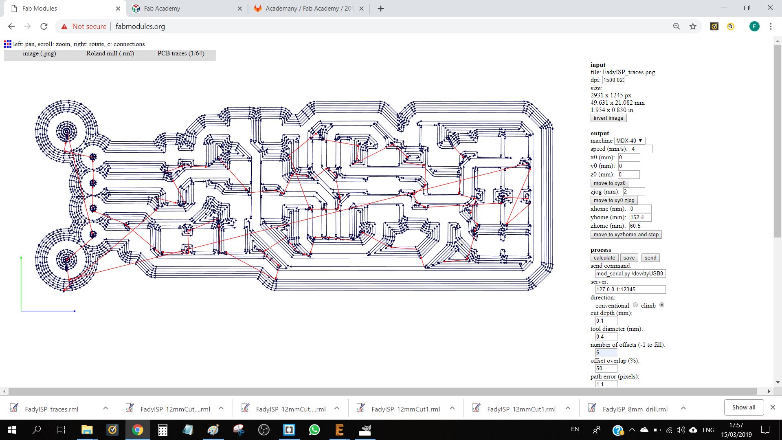Bookmark this page with the star icon
782x440 pixels.
[692, 26]
